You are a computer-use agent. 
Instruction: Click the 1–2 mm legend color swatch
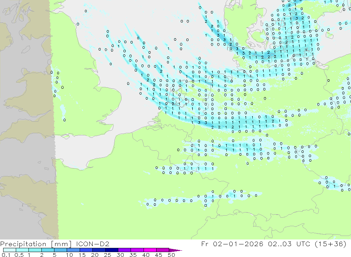tap(35, 250)
